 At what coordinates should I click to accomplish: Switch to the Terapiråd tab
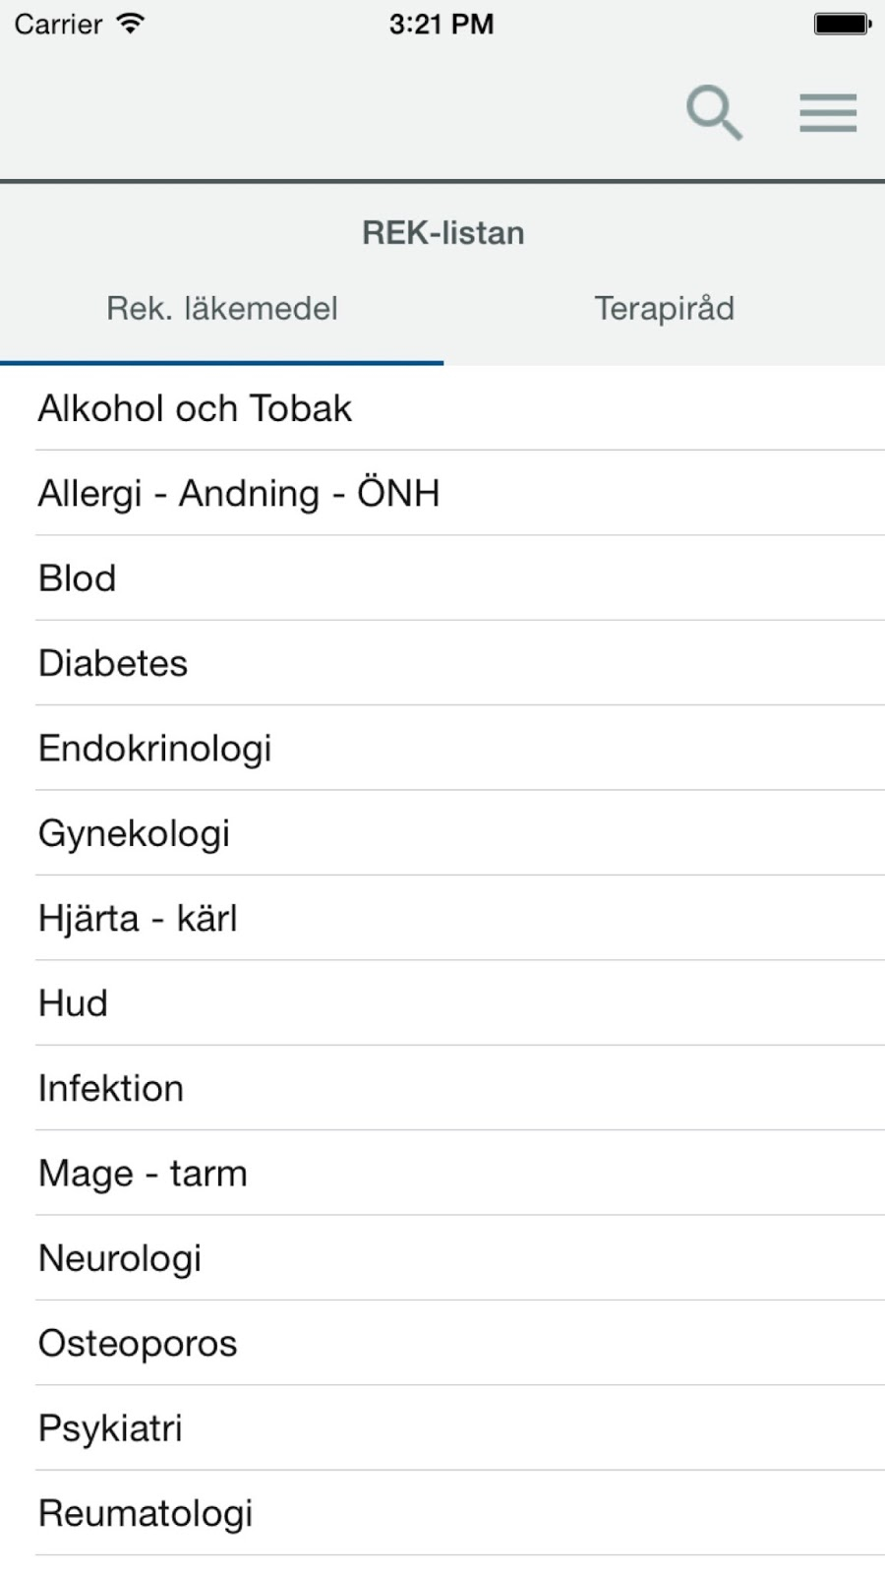pos(665,309)
